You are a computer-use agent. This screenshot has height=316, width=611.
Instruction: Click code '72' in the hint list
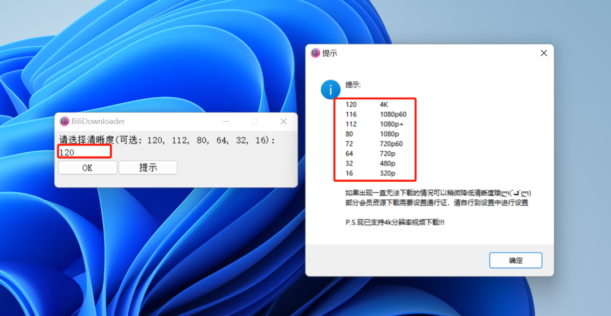point(348,144)
